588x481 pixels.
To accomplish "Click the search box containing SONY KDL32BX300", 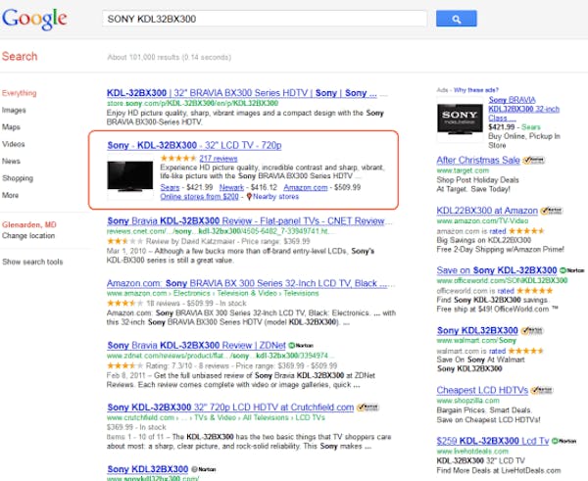I will [x=265, y=19].
